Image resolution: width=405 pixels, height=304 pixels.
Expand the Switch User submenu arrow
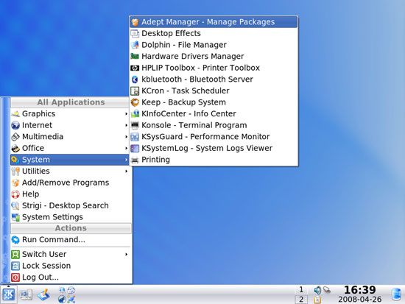127,255
